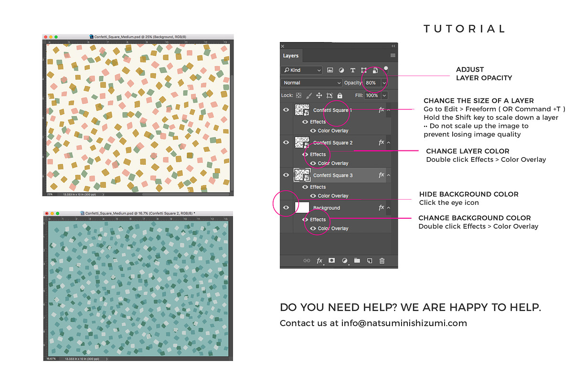Screen dimensions: 573x382
Task: Click the Create new group folder icon
Action: point(357,261)
